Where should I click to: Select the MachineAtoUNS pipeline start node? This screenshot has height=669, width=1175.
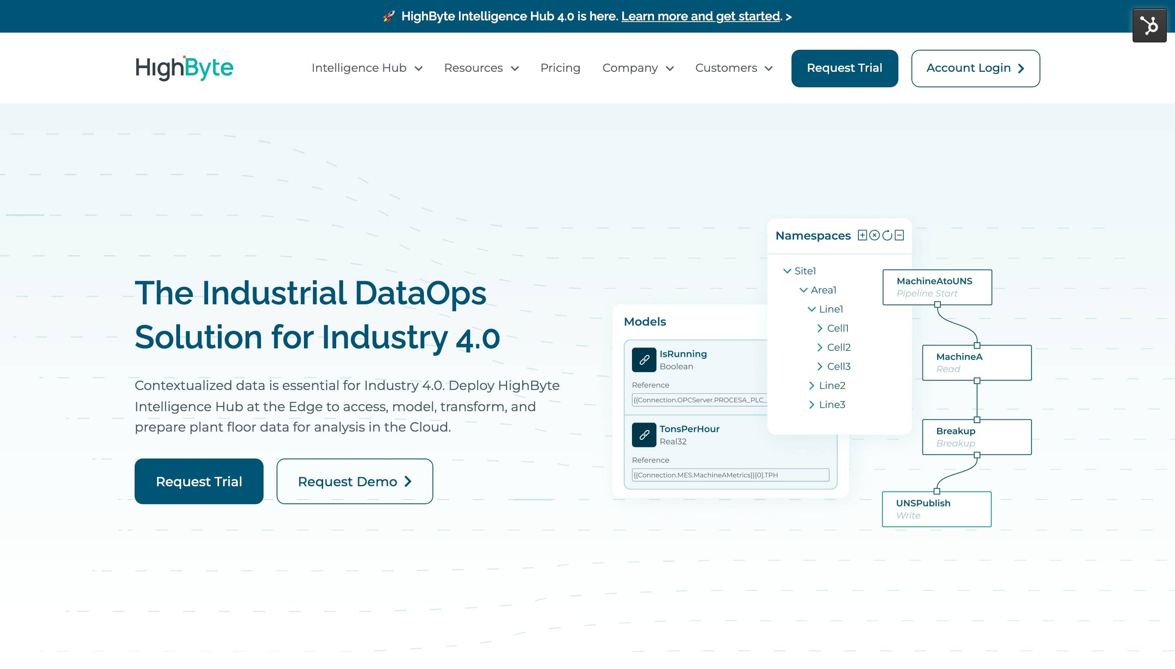tap(937, 287)
